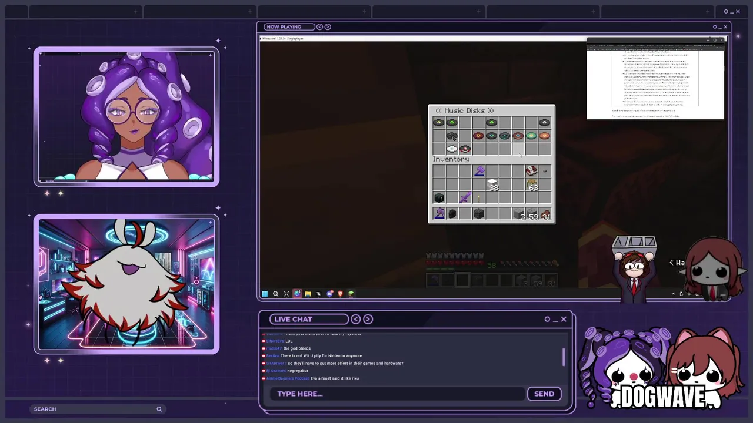Click the chat message "negregabur"
753x423 pixels.
coord(298,371)
